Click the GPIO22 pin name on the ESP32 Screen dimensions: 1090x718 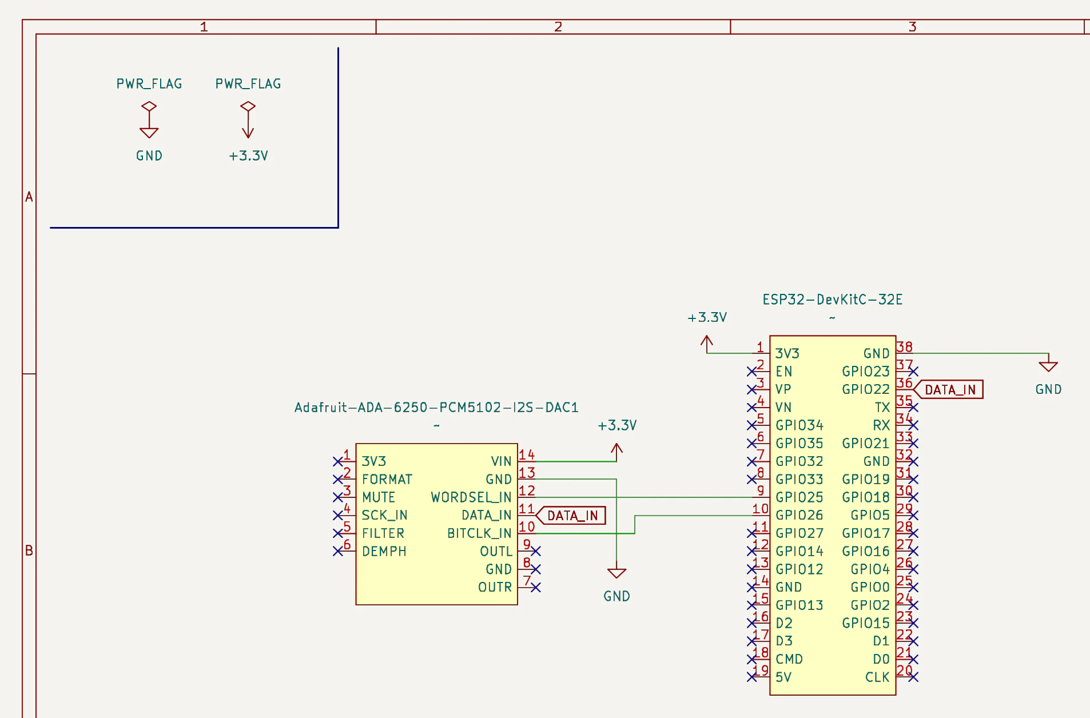[866, 389]
